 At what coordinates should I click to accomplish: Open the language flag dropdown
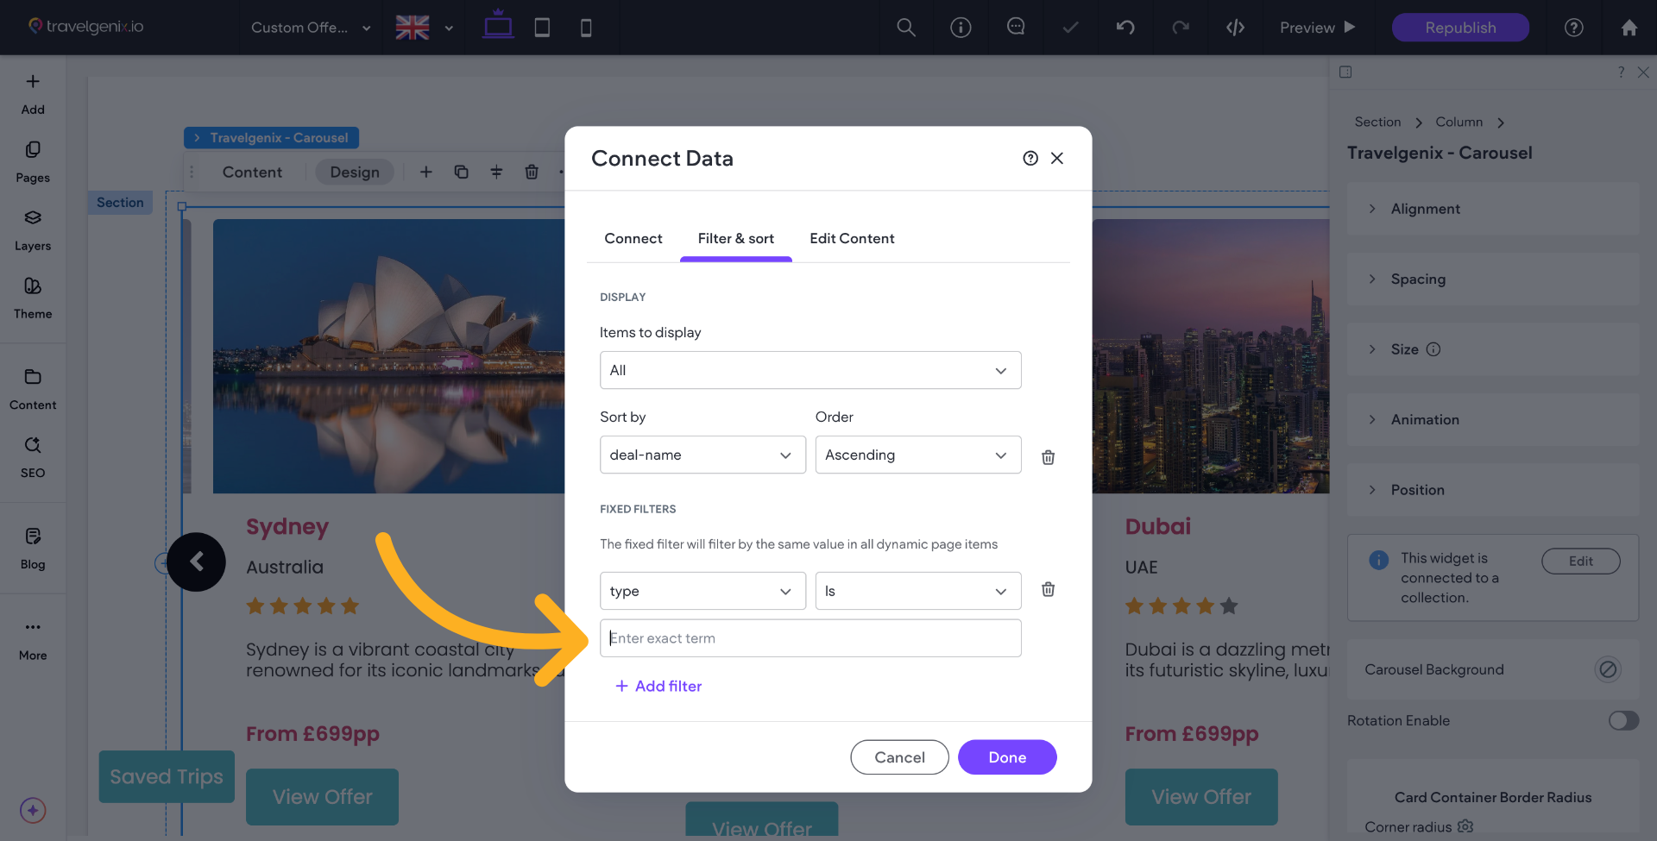tap(424, 28)
